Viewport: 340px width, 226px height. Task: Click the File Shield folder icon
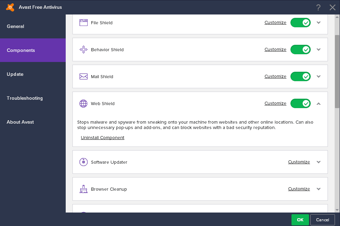[x=83, y=22]
